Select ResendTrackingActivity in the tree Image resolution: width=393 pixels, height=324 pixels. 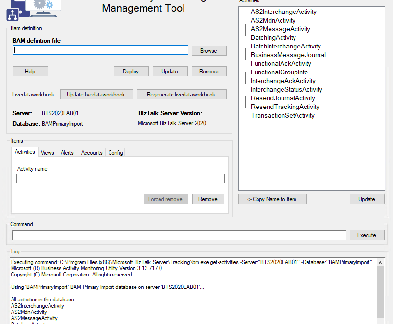[x=285, y=107]
